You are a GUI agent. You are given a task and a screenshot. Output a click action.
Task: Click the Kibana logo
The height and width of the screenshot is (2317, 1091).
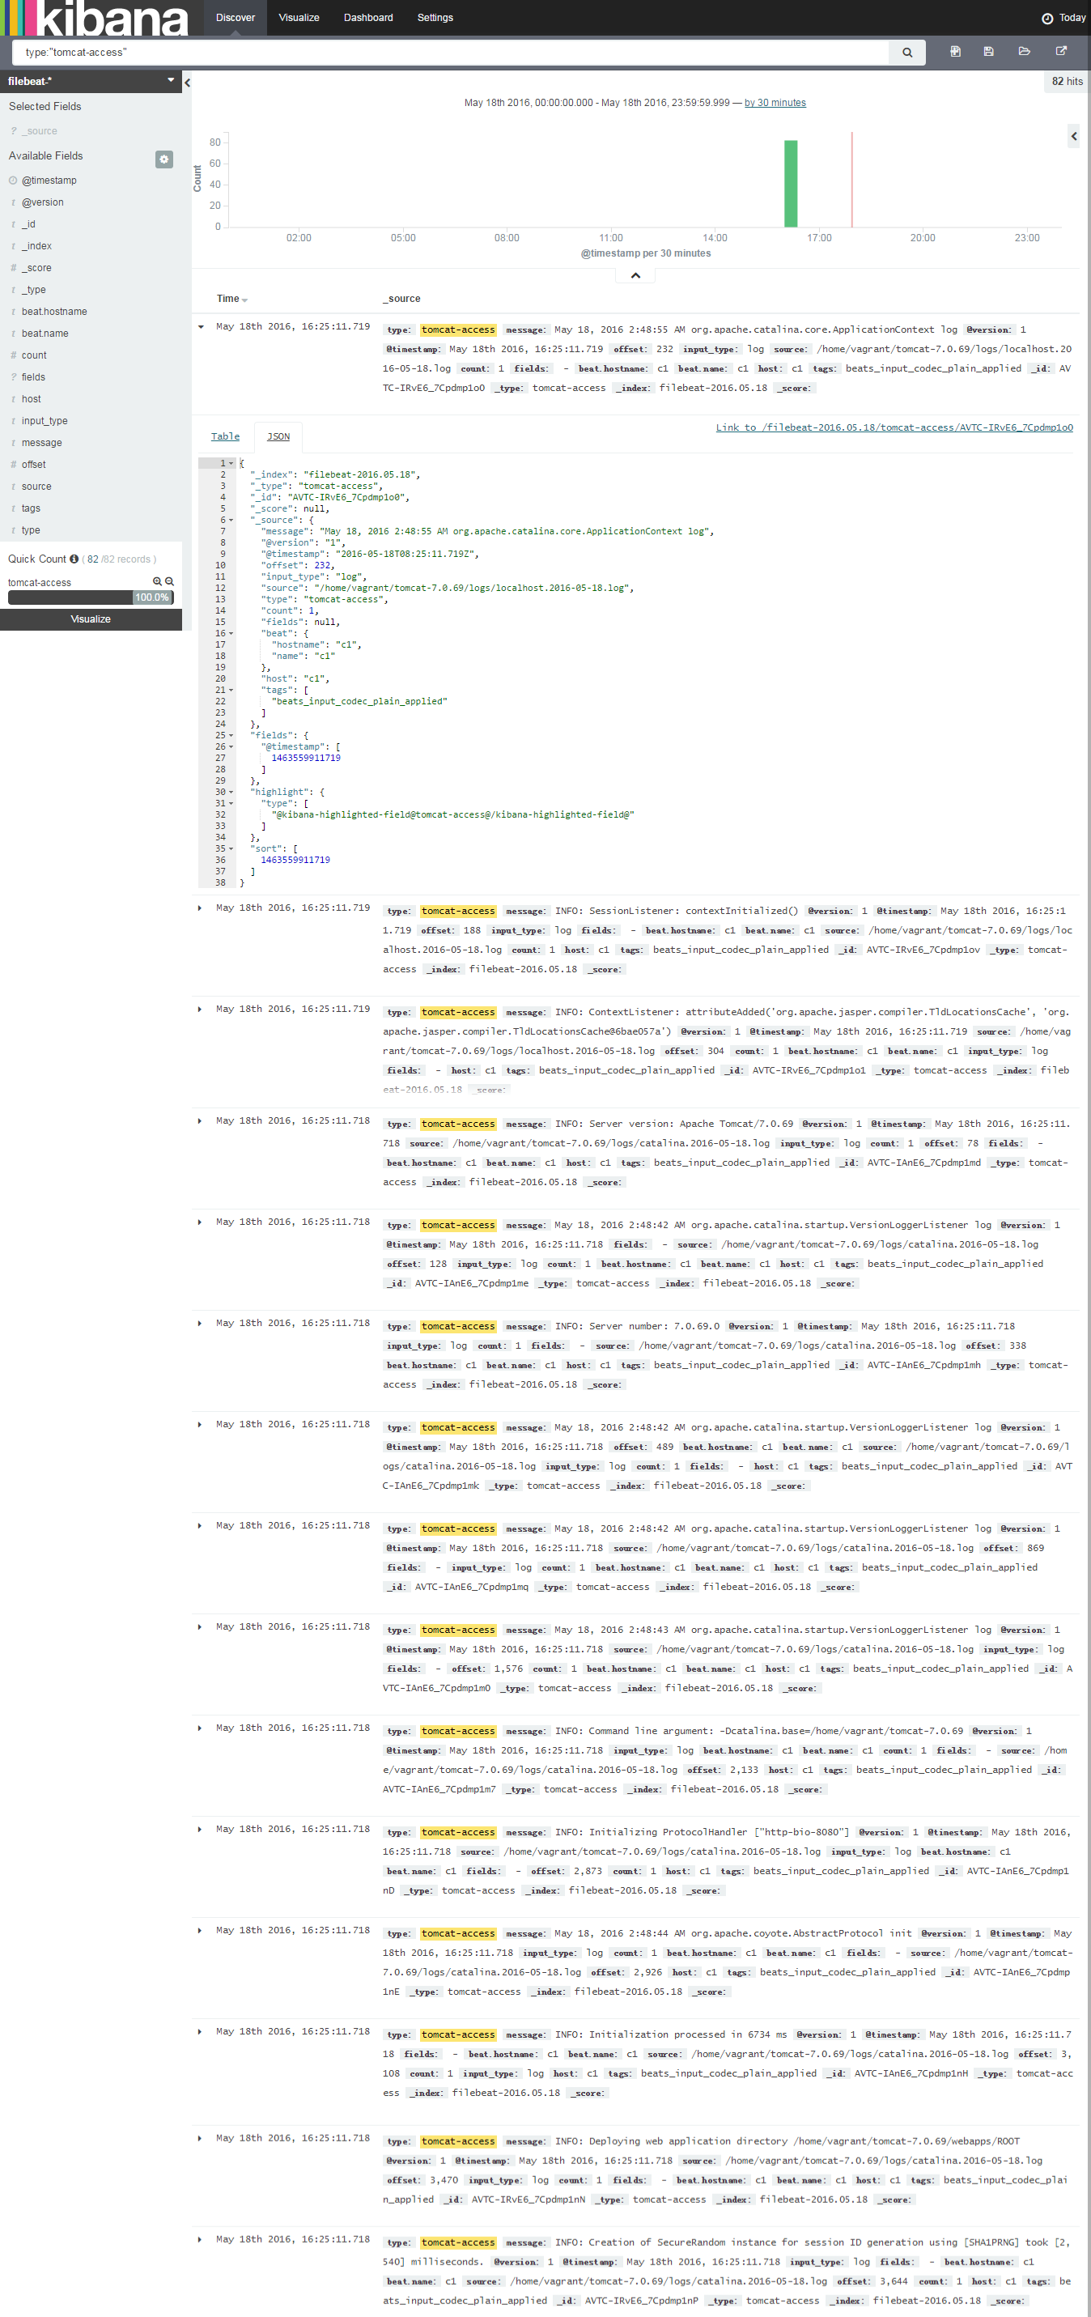95,18
